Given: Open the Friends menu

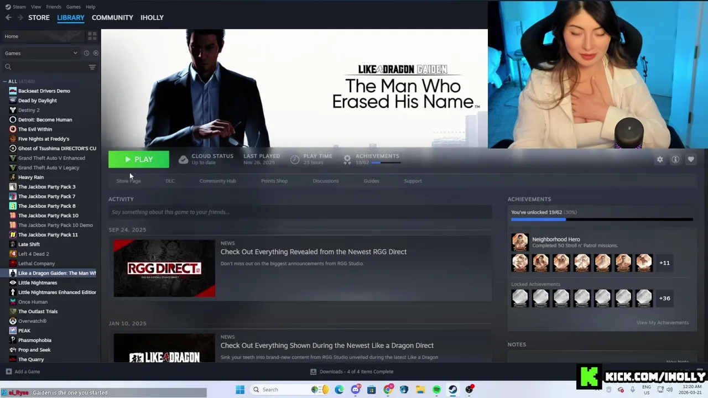Looking at the screenshot, I should 54,7.
